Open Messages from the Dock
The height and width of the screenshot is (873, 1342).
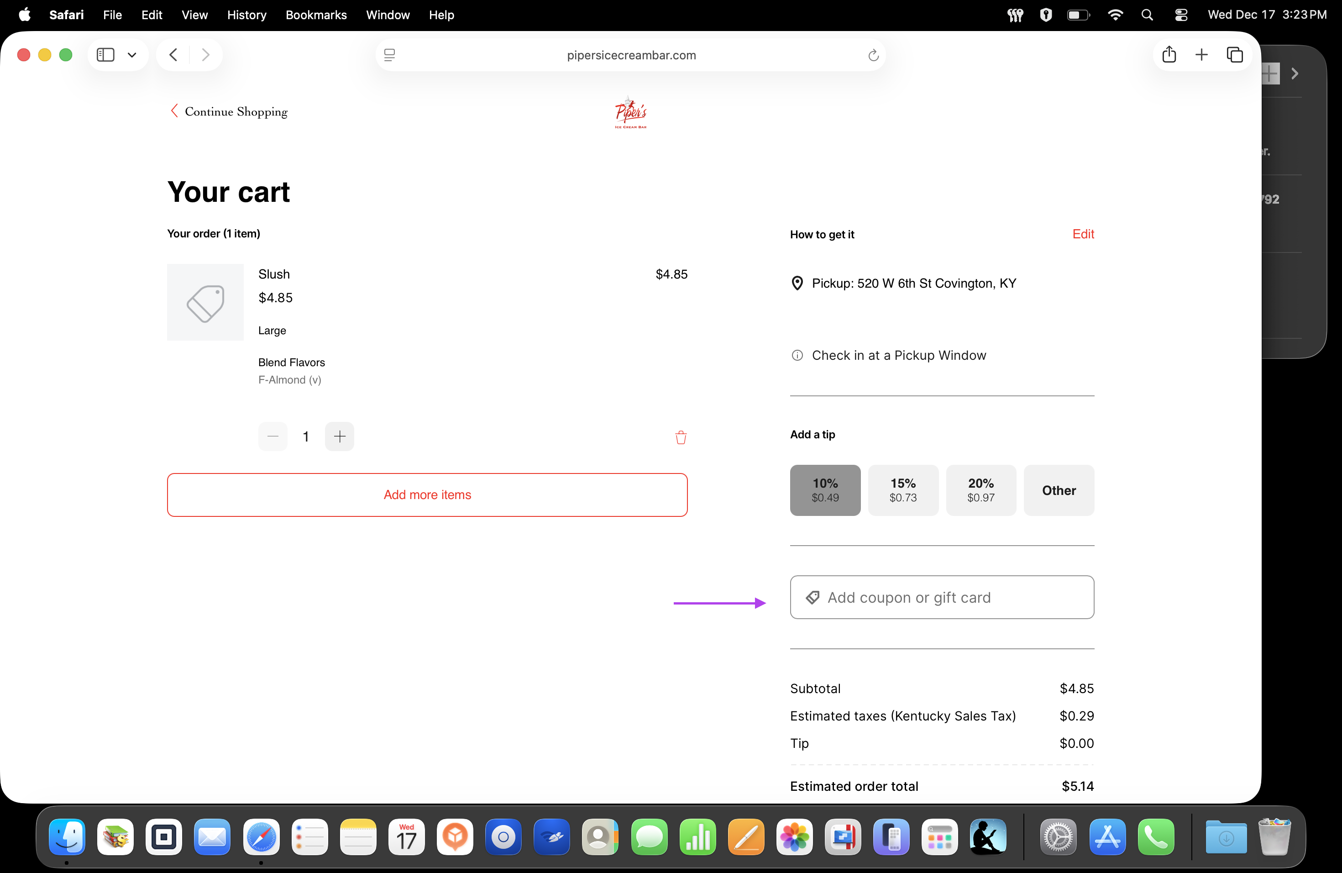649,836
